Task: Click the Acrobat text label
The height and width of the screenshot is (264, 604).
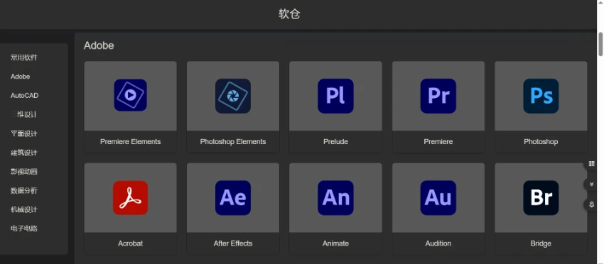Action: (x=130, y=243)
